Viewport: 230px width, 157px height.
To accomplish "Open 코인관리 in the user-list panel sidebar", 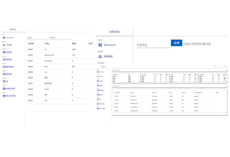I will [x=7, y=52].
